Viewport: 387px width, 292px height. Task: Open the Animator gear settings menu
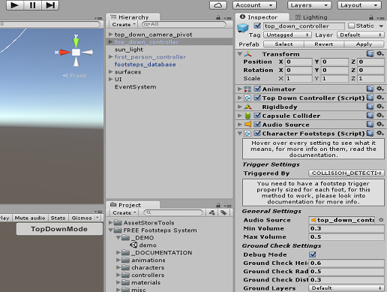tap(380, 89)
